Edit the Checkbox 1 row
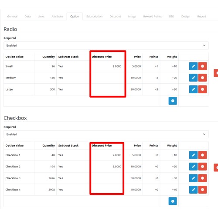Screen dimensions: 218x218 pos(193,155)
